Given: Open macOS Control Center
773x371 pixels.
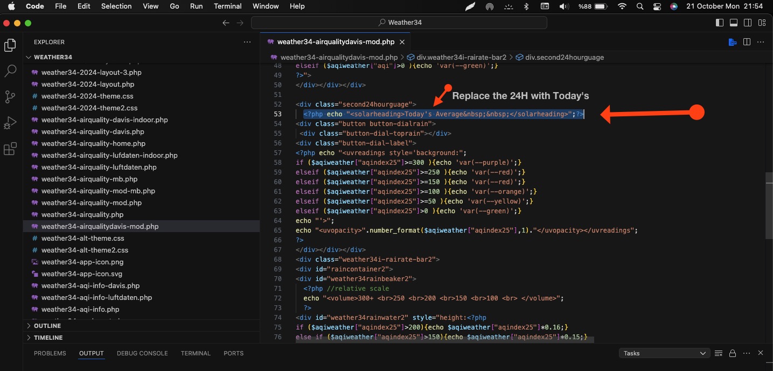Looking at the screenshot, I should 657,6.
